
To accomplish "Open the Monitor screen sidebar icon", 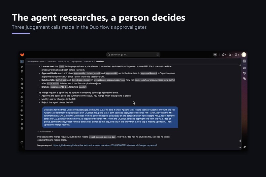I will [22, 115].
